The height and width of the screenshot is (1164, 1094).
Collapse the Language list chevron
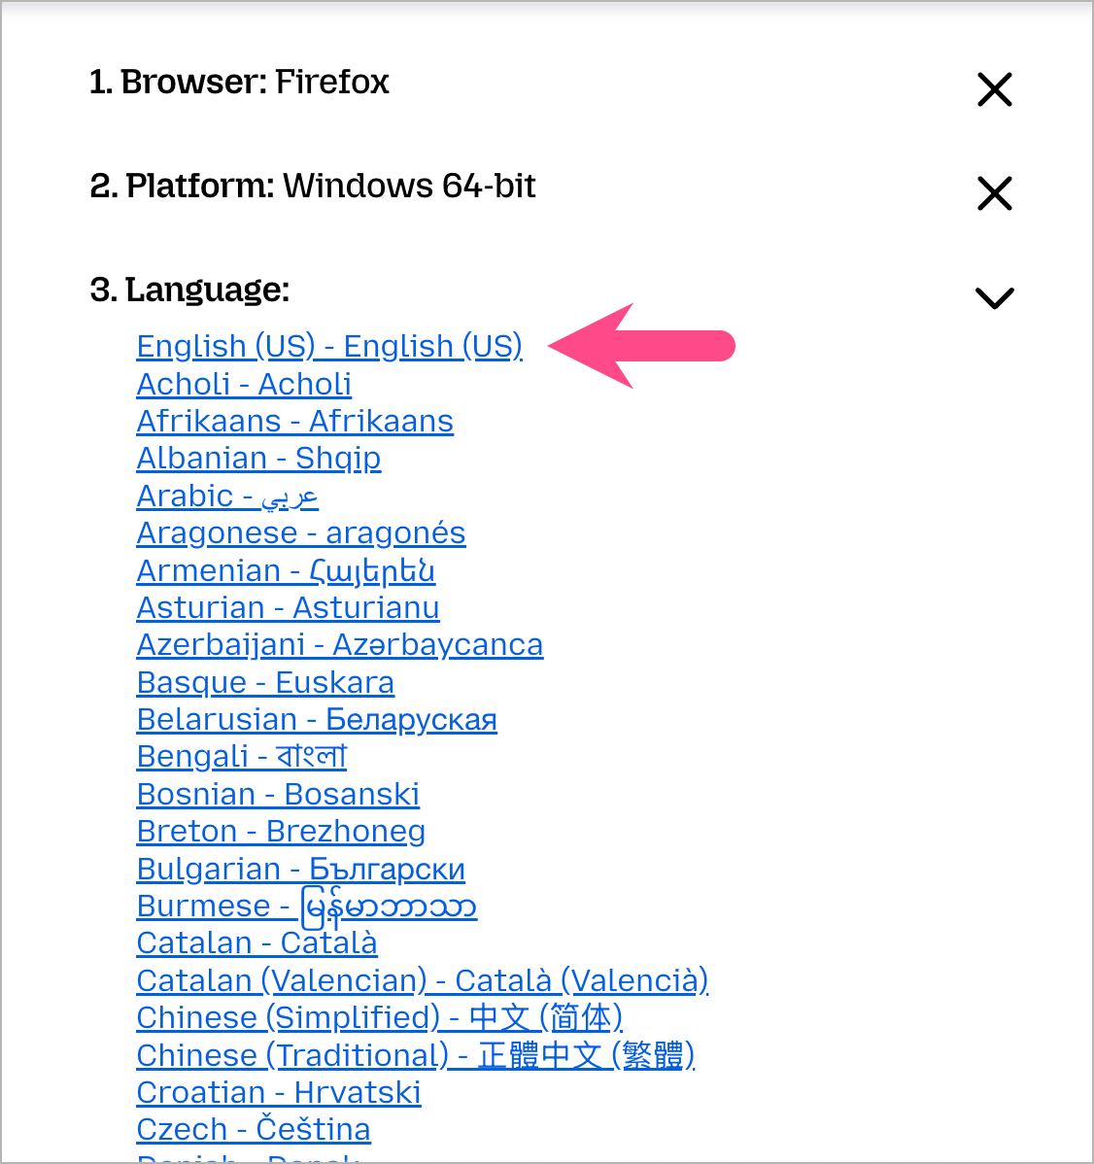point(994,297)
